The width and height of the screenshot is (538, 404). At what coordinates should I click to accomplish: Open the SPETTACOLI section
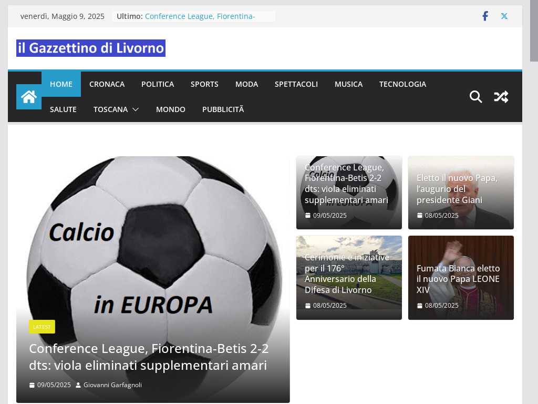coord(296,84)
